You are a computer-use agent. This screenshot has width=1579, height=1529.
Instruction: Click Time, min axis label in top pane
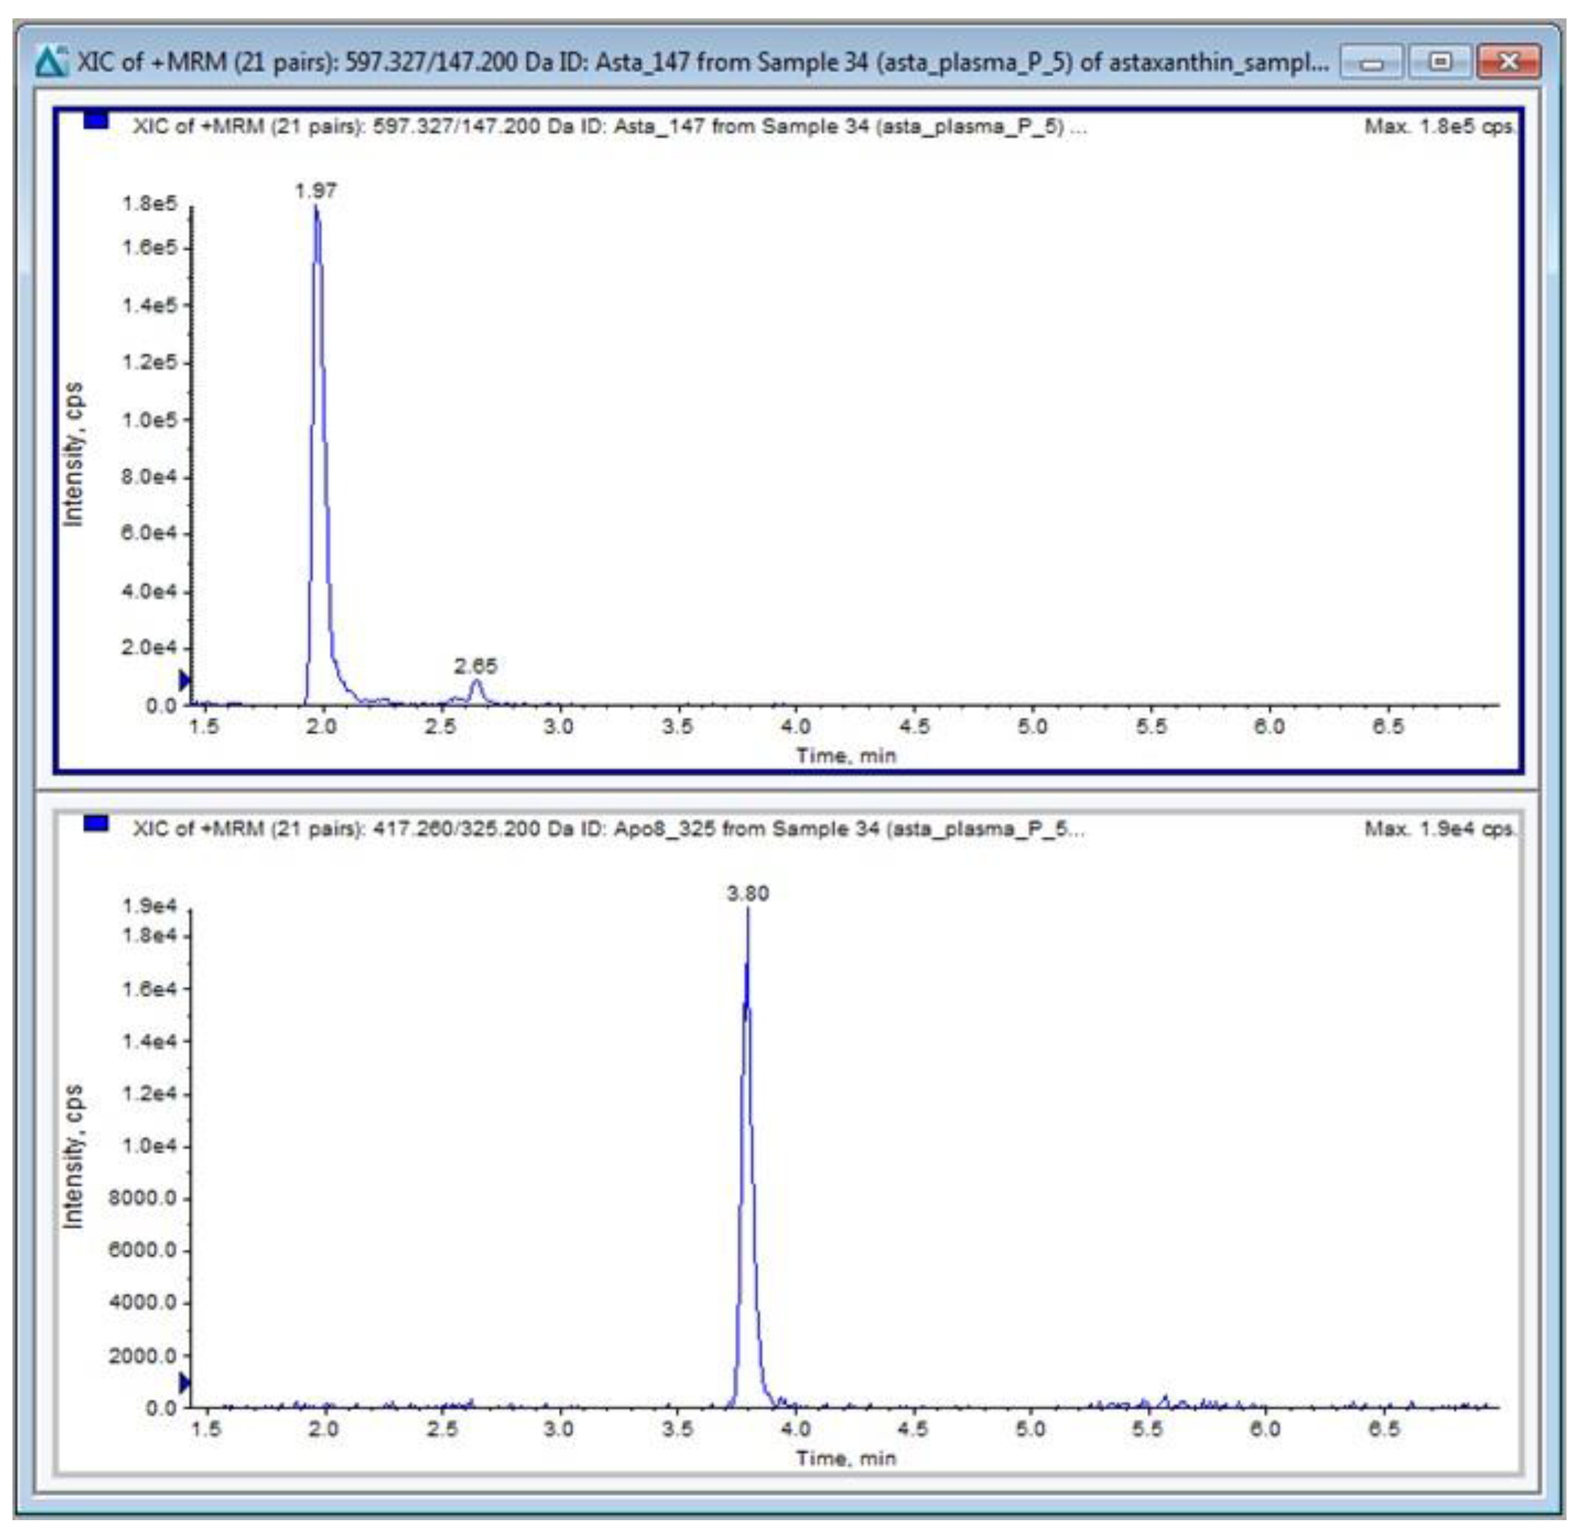(x=846, y=755)
